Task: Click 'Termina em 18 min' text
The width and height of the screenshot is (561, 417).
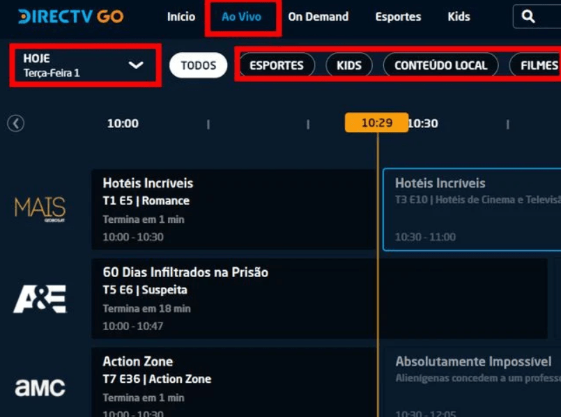Action: click(146, 308)
